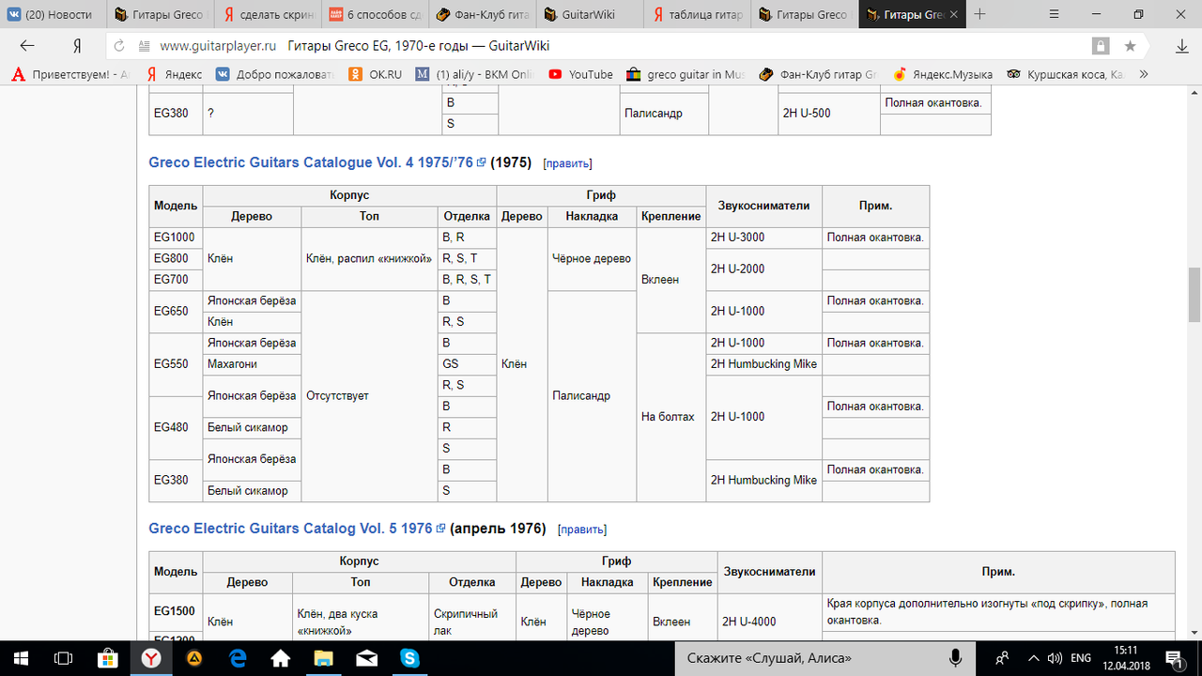Open the 'Фан-Клуб гитар Gr' bookmark

(x=818, y=74)
